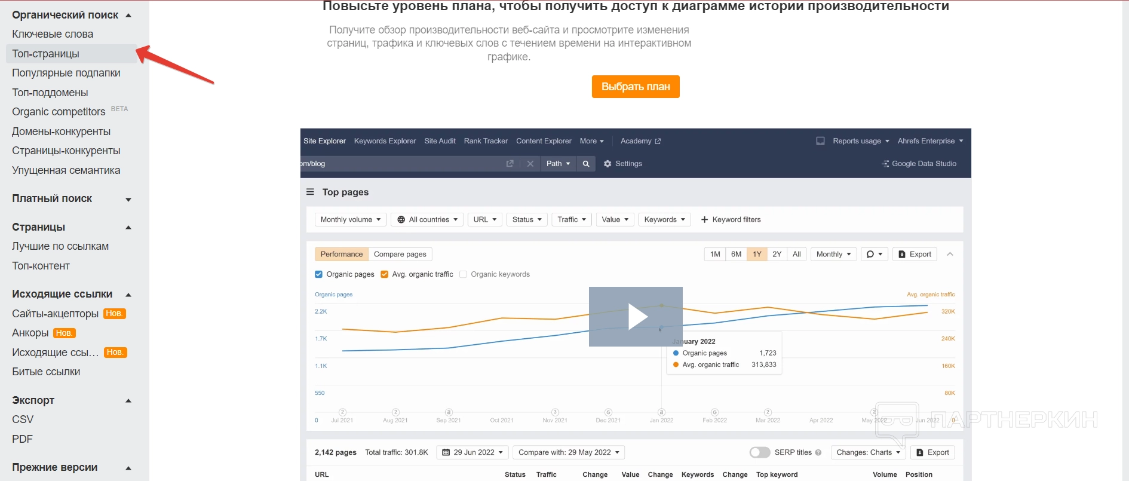Viewport: 1129px width, 481px height.
Task: Open the Битые ссылки sidebar link
Action: (x=46, y=372)
